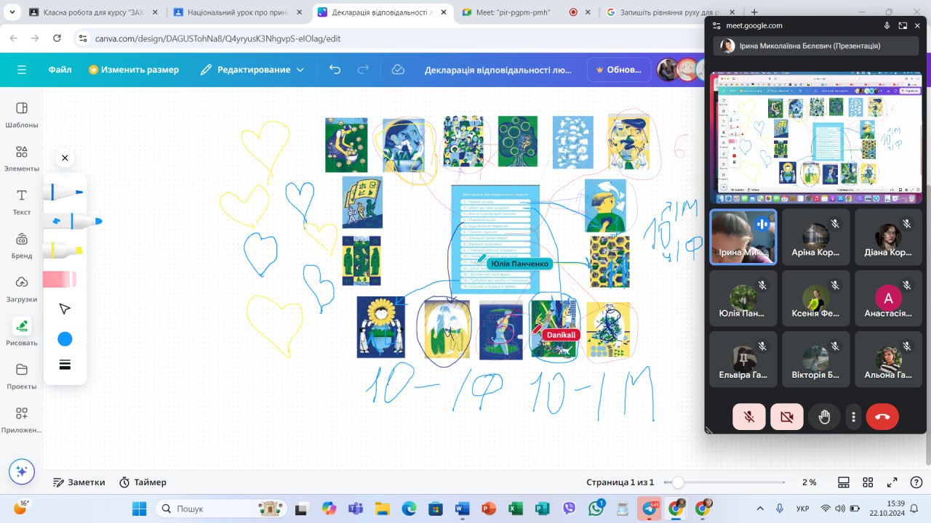Toggle Заметки notes panel
Screen dimensions: 931x523
[79, 482]
